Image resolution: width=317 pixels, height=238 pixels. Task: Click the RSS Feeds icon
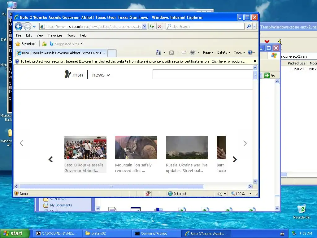pyautogui.click(x=172, y=53)
